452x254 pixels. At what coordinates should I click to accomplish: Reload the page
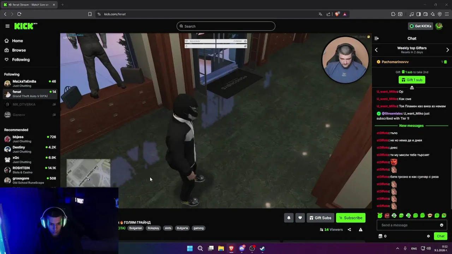[19, 14]
